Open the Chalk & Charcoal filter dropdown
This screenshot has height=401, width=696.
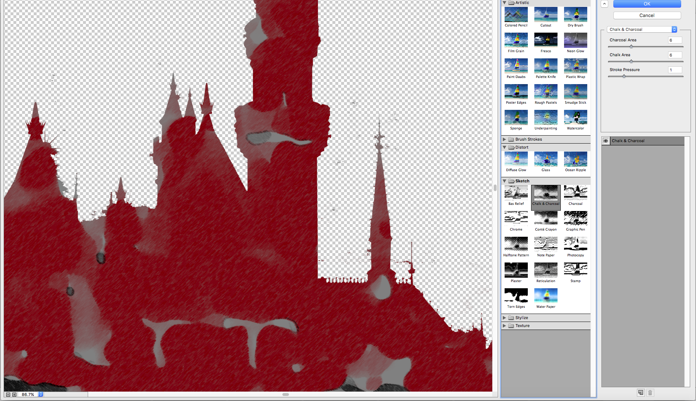(642, 29)
